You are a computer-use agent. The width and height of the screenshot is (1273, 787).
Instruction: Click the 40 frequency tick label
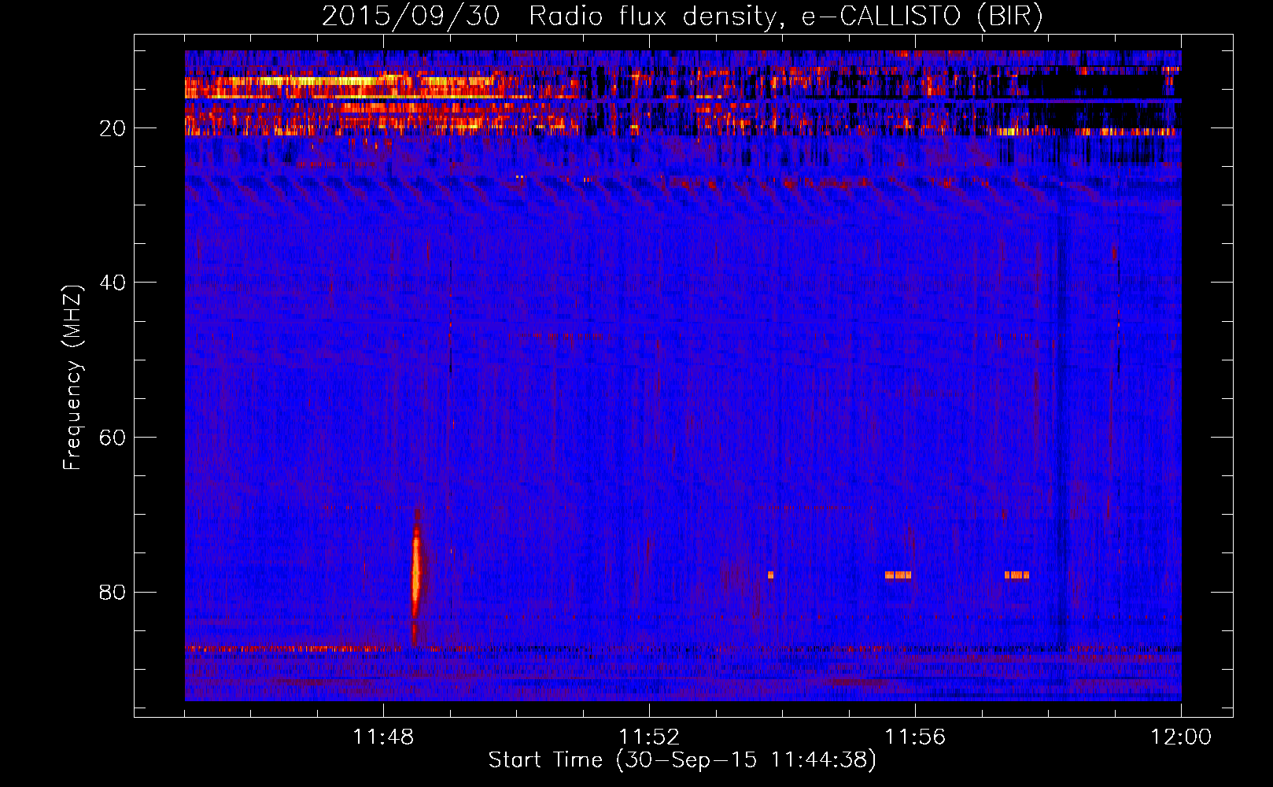(113, 283)
